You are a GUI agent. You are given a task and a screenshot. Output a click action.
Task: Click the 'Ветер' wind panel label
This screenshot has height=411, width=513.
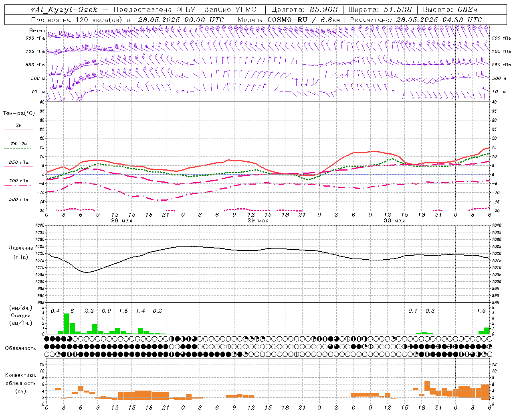(x=37, y=31)
